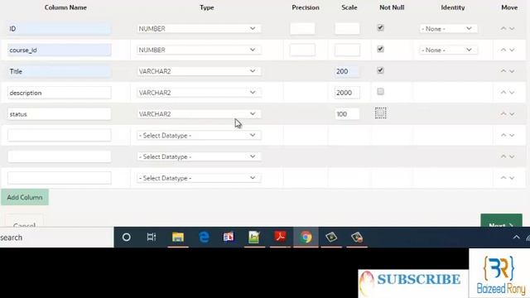
Task: Move the ID column up
Action: click(503, 29)
